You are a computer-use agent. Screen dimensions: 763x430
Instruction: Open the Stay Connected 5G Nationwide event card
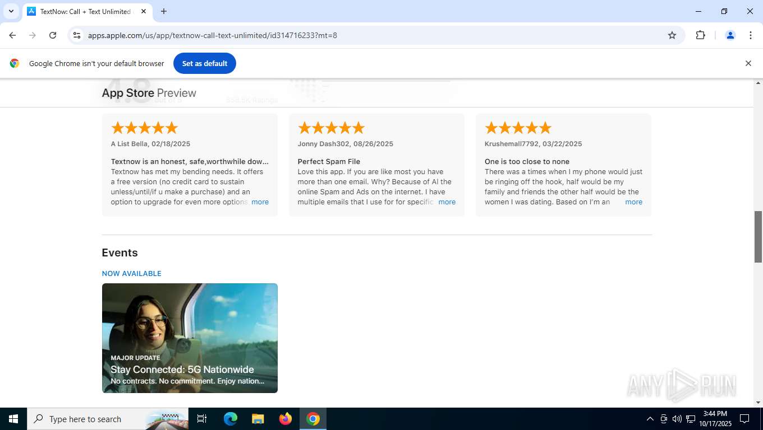(190, 338)
